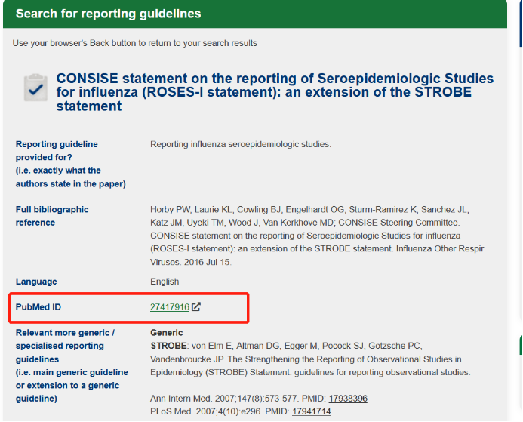Screen dimensions: 523x422
Task: Click 'Reporting guideline provided for?' label
Action: coord(70,164)
